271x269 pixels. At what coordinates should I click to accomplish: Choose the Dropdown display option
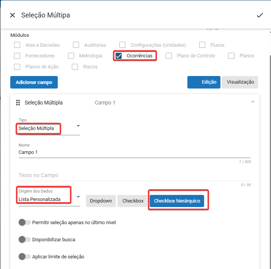click(101, 201)
